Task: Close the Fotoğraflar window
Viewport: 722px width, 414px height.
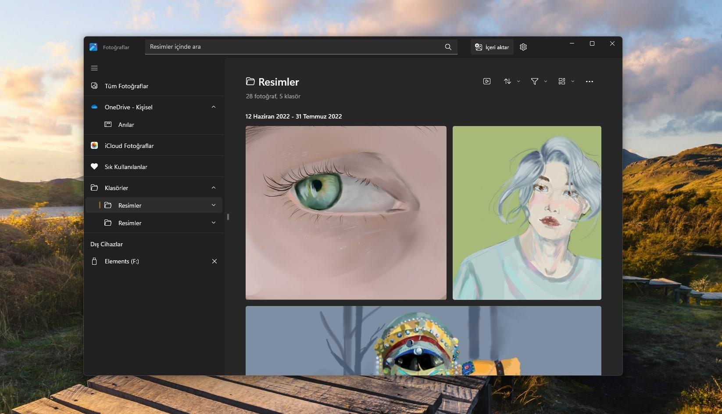Action: pos(612,43)
